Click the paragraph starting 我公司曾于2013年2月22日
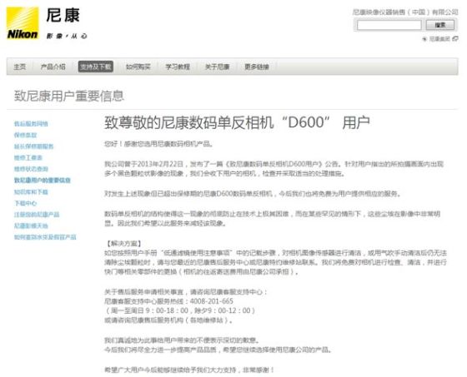This screenshot has width=467, height=377. pos(274,169)
